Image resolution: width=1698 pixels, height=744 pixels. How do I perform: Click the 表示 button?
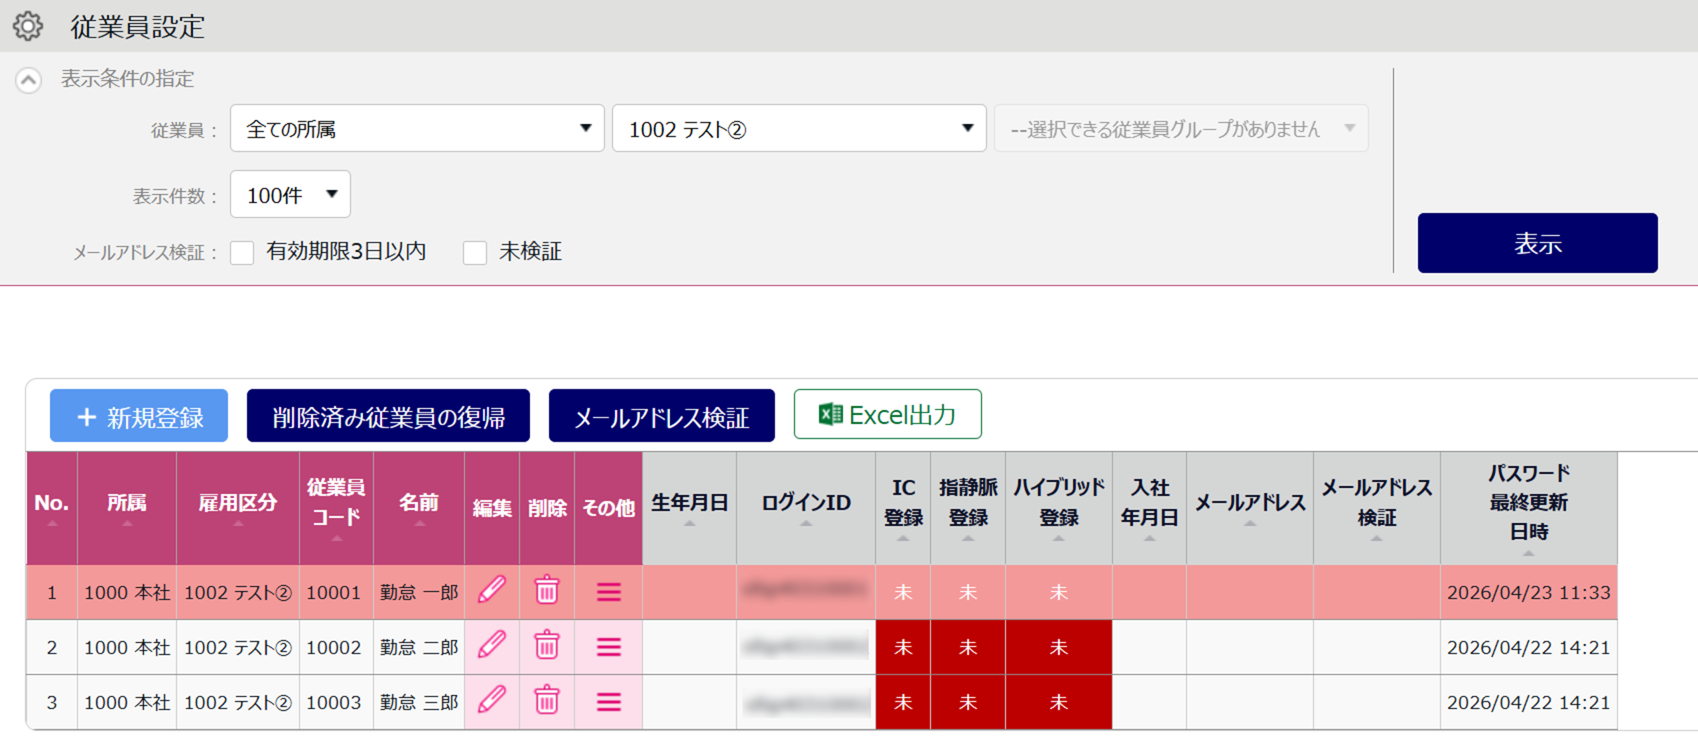[x=1537, y=243]
